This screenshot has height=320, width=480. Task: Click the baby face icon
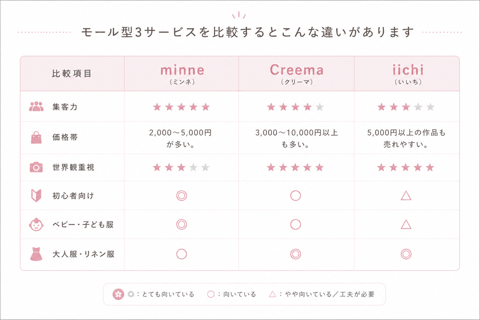36,224
